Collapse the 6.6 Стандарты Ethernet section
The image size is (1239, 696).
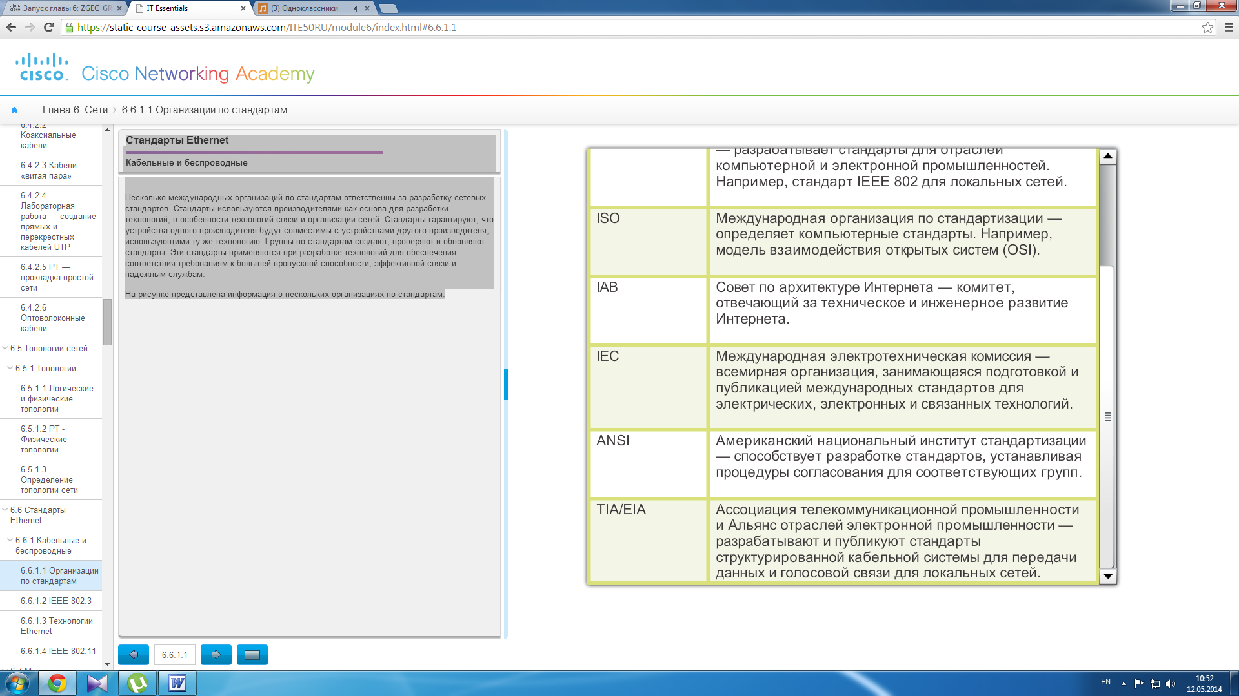[x=5, y=510]
